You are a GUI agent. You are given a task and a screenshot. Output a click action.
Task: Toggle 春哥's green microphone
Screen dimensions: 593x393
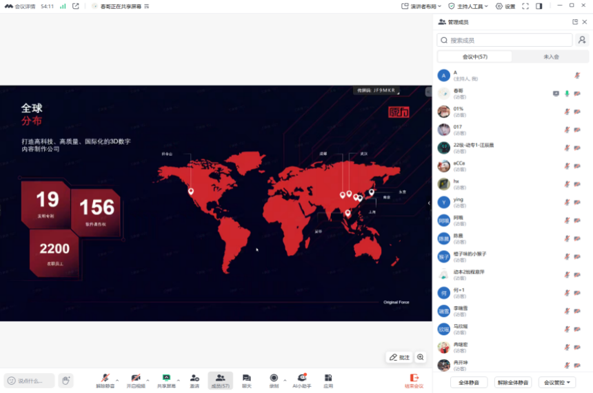click(567, 93)
